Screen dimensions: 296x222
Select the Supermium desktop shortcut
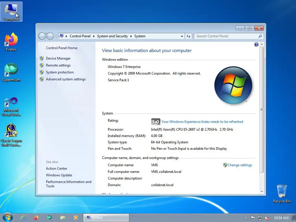pyautogui.click(x=11, y=73)
